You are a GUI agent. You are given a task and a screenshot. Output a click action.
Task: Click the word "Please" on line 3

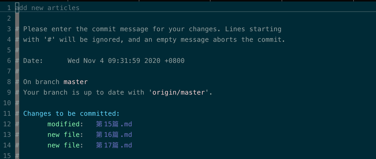tap(35, 29)
